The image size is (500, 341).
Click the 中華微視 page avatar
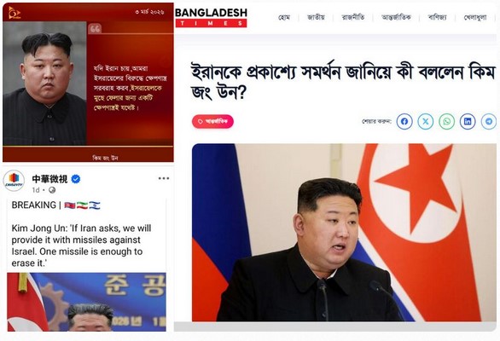[14, 181]
